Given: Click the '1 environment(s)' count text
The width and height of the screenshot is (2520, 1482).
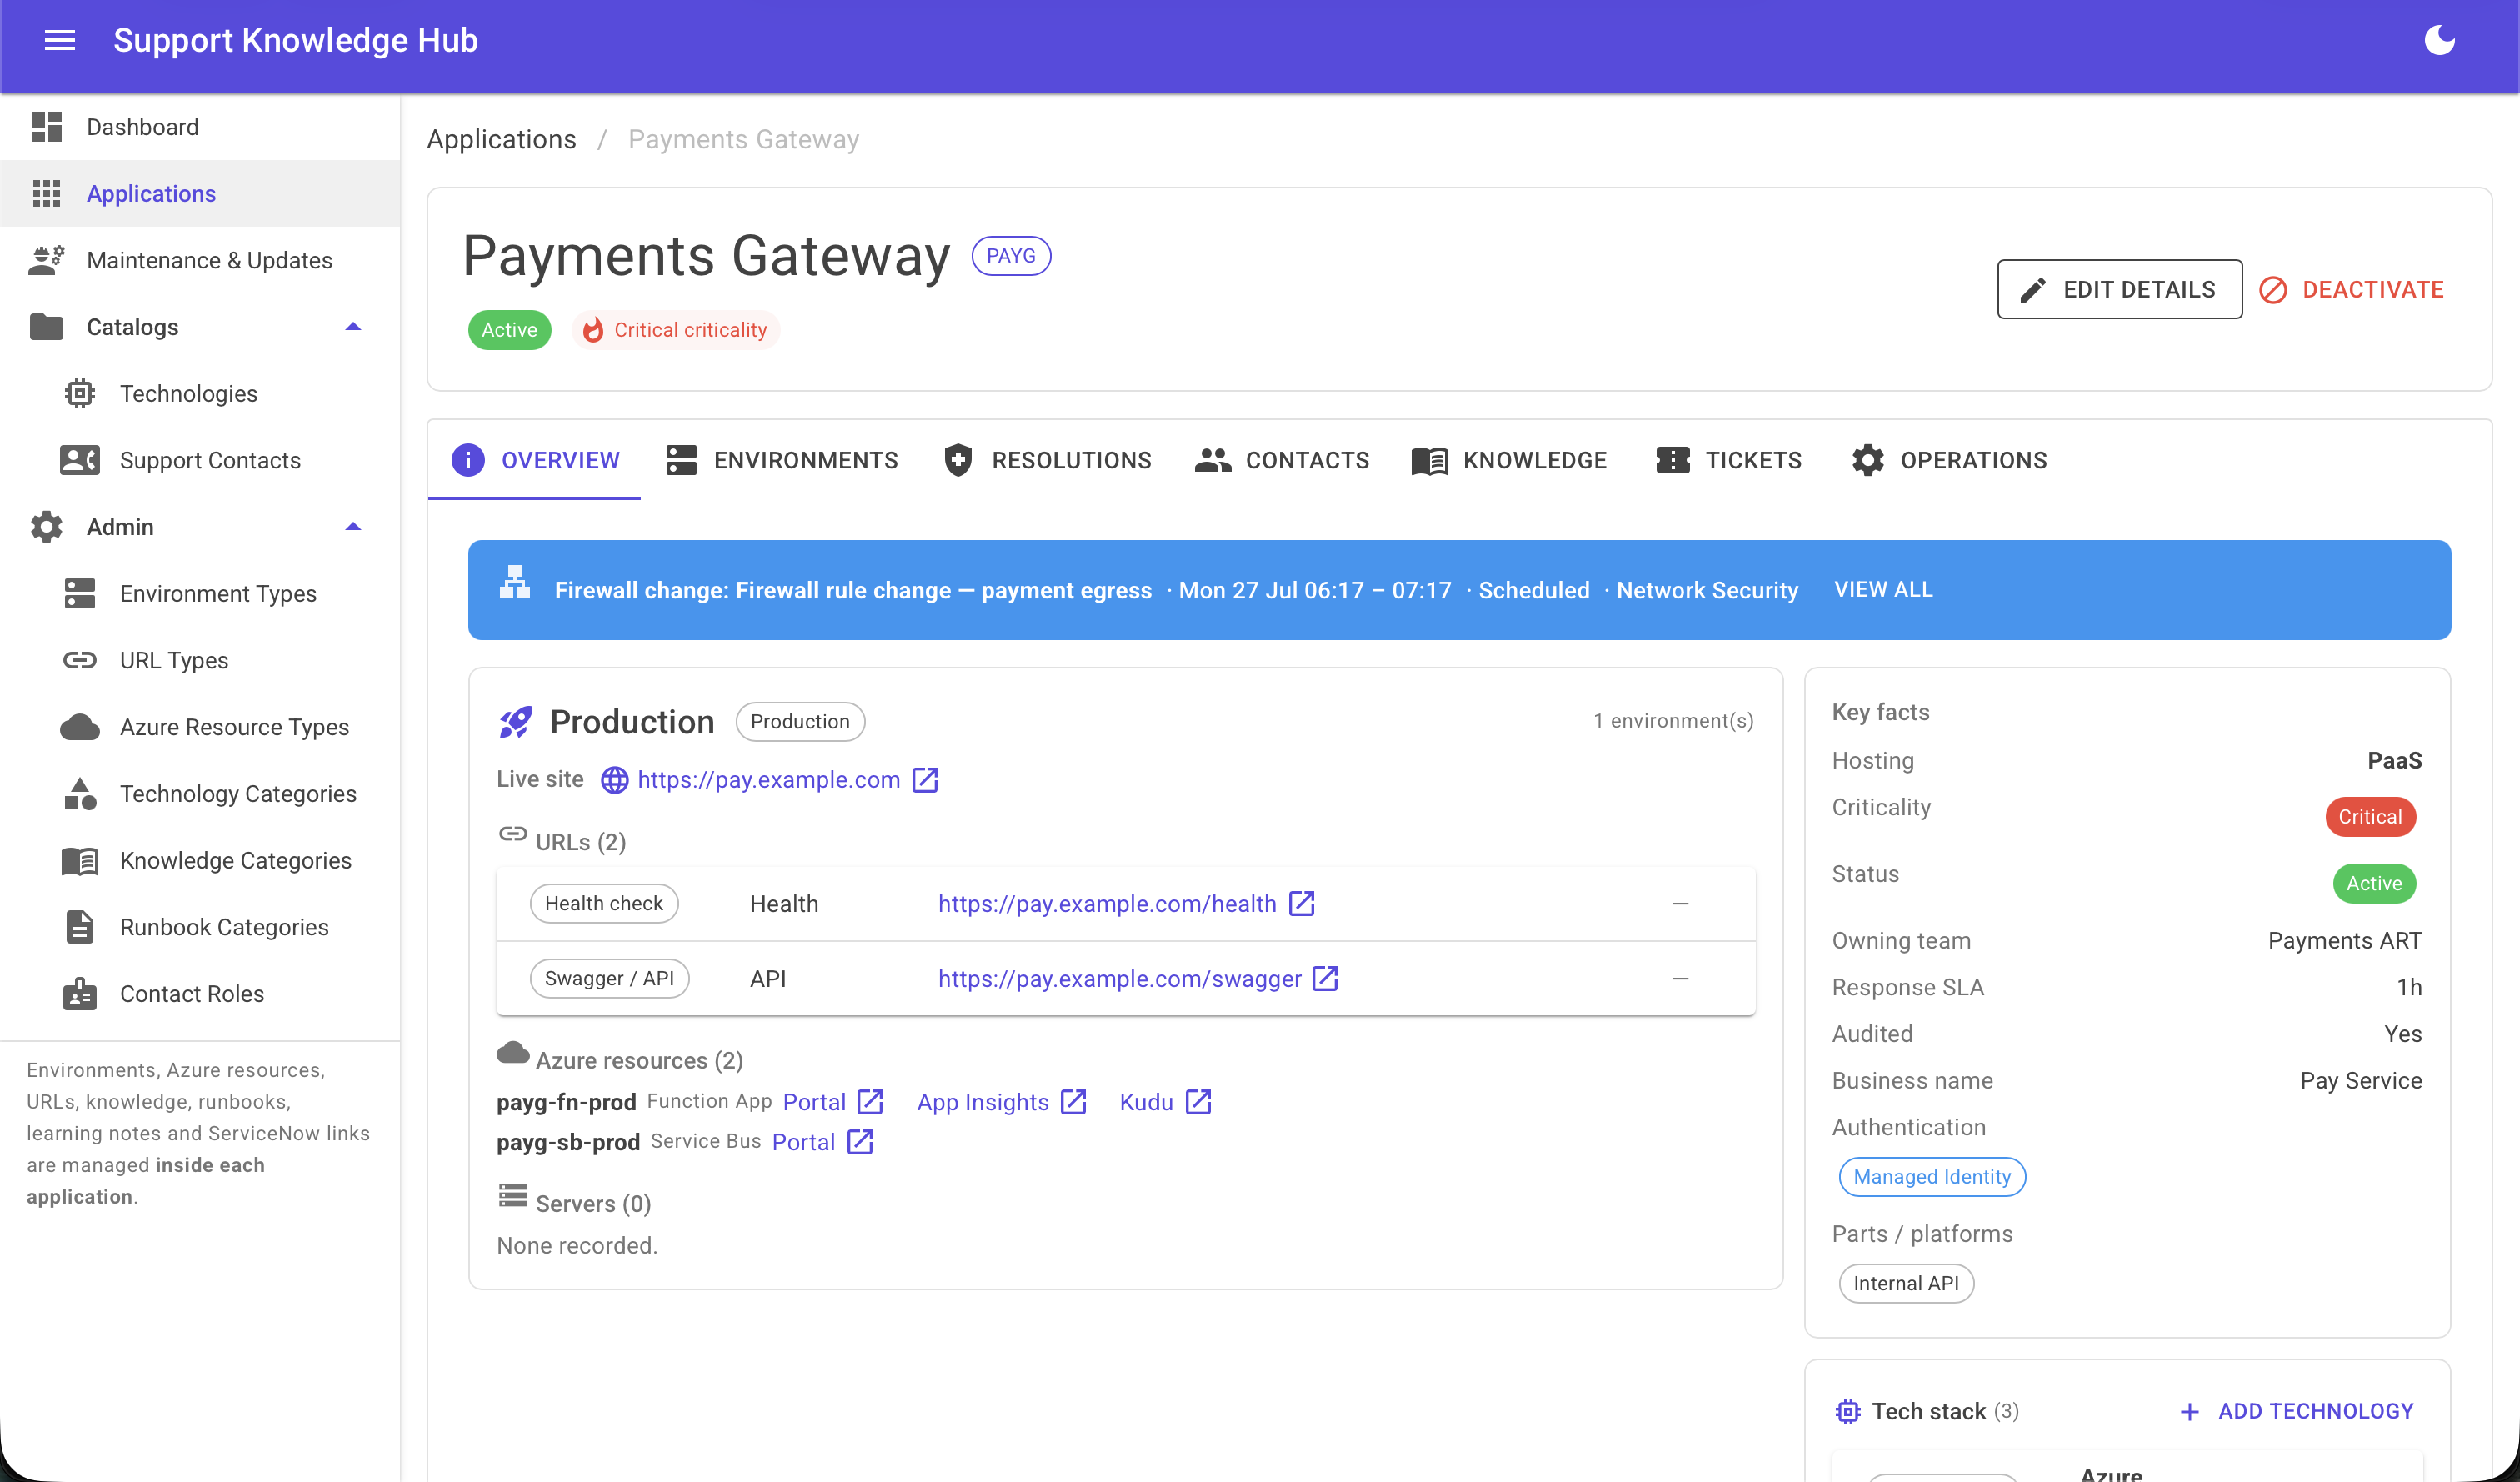Looking at the screenshot, I should tap(1673, 721).
